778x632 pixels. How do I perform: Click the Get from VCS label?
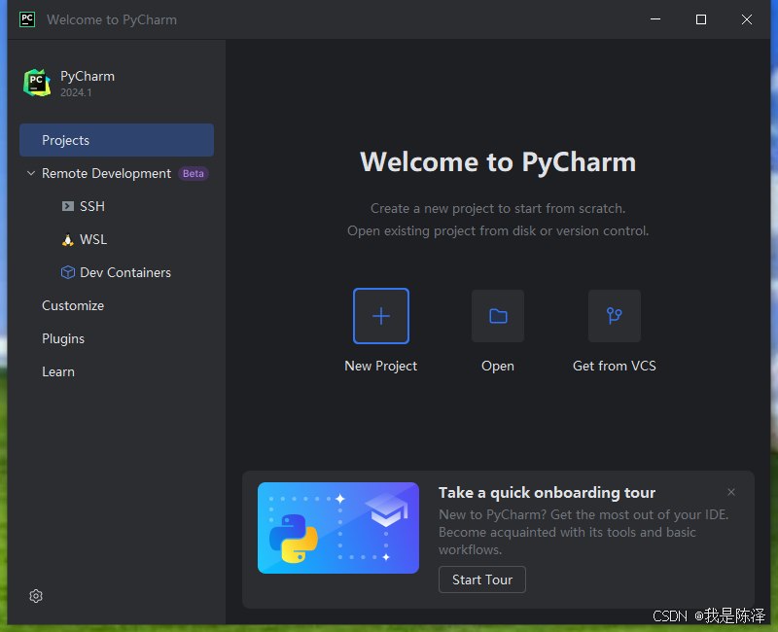coord(615,367)
